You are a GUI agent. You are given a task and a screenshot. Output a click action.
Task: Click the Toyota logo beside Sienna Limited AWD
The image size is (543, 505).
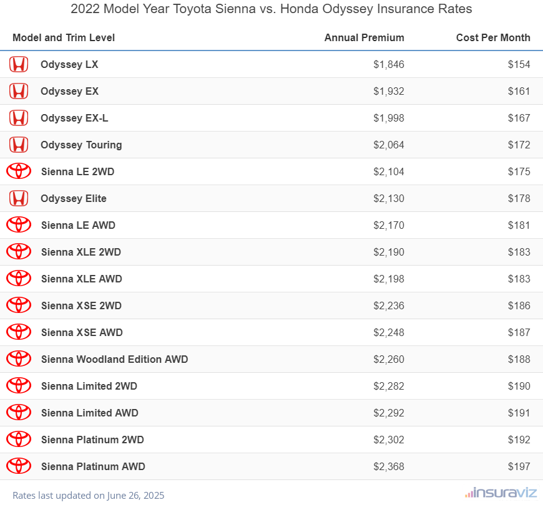(x=19, y=413)
